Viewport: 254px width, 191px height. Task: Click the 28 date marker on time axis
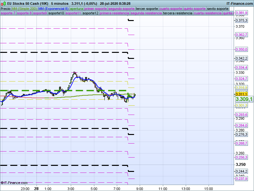coord(37,188)
